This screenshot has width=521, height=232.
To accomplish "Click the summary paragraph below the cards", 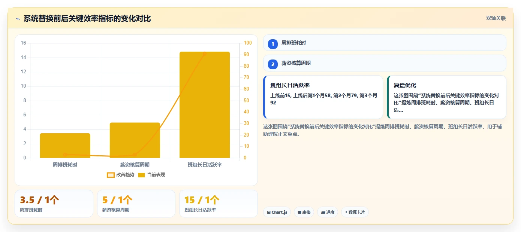I will coord(382,130).
